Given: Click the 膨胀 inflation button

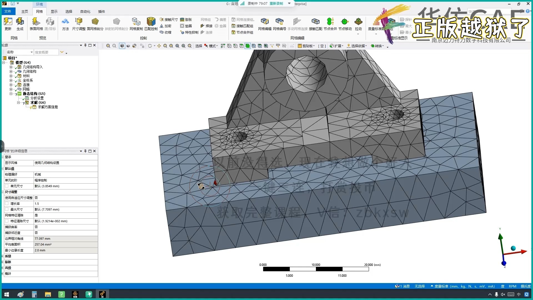Looking at the screenshot, I should coord(186,19).
